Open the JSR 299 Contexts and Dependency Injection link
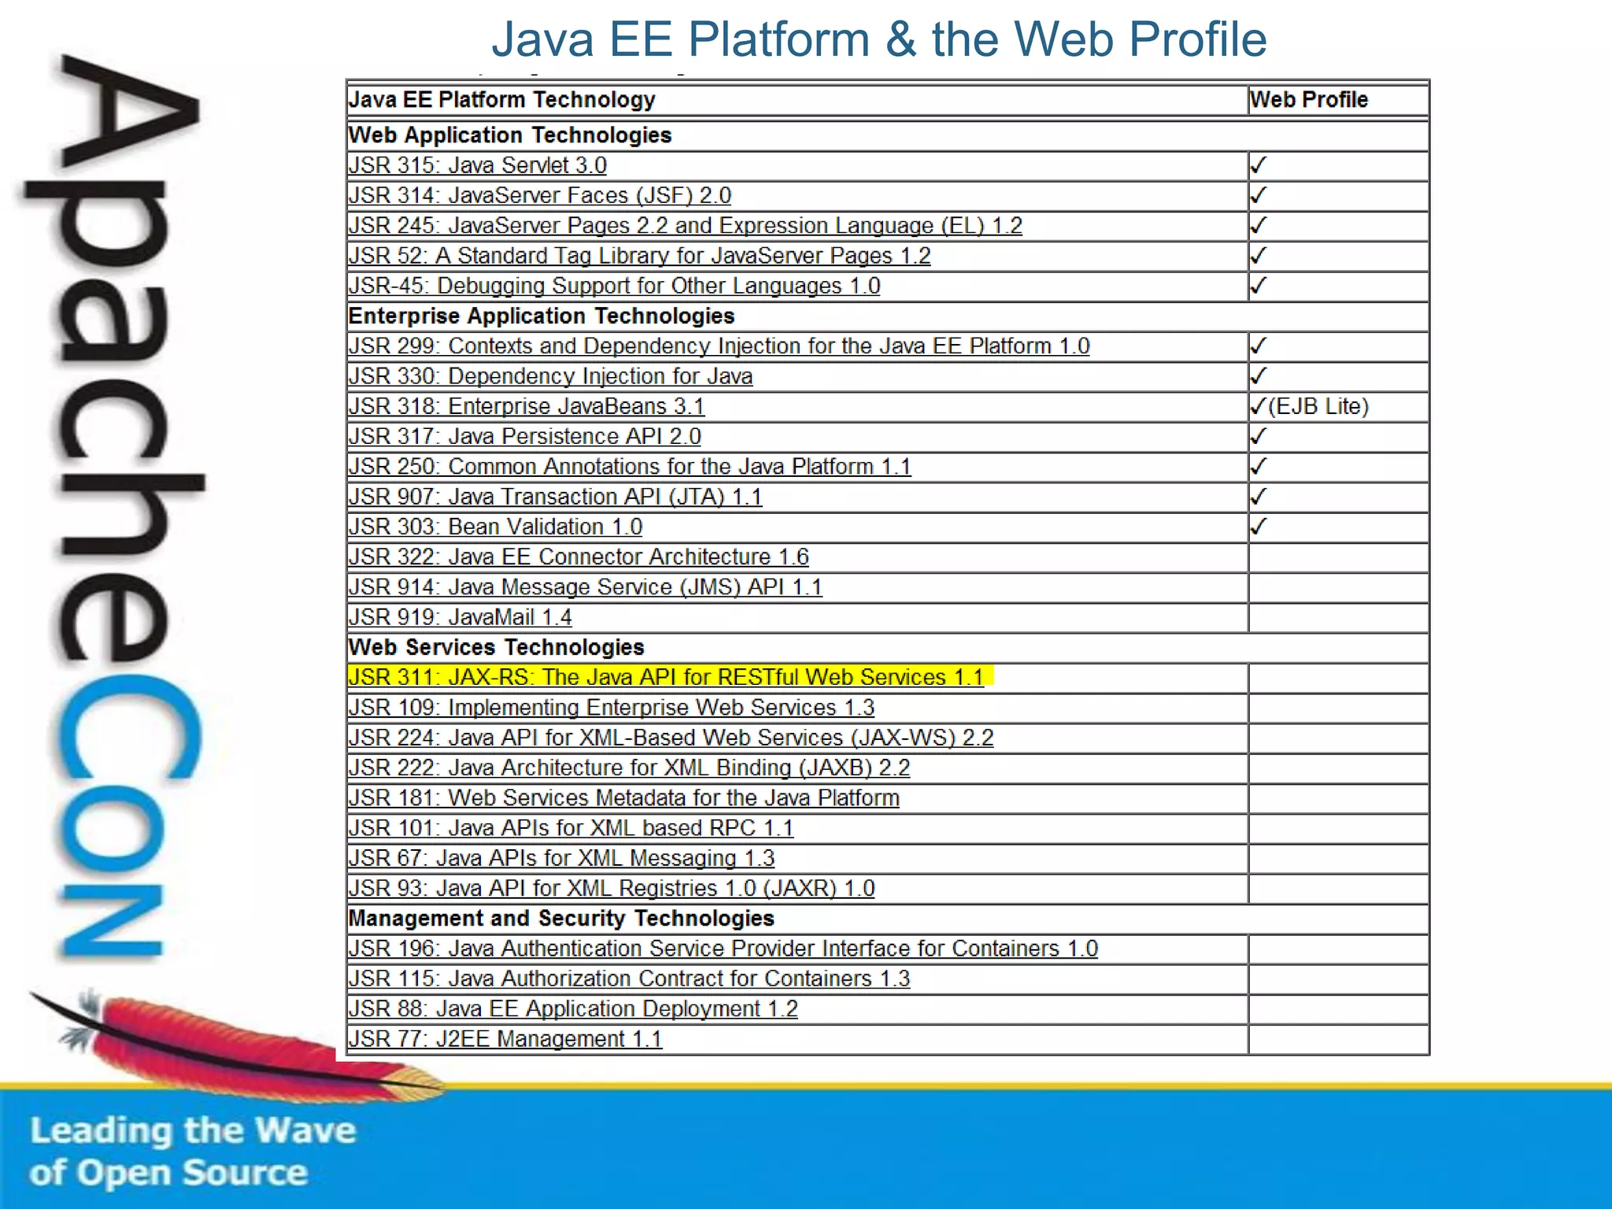The height and width of the screenshot is (1209, 1612). click(719, 346)
